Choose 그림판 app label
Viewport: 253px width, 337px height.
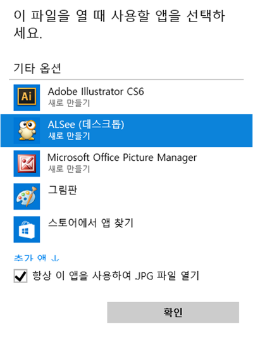click(x=63, y=190)
